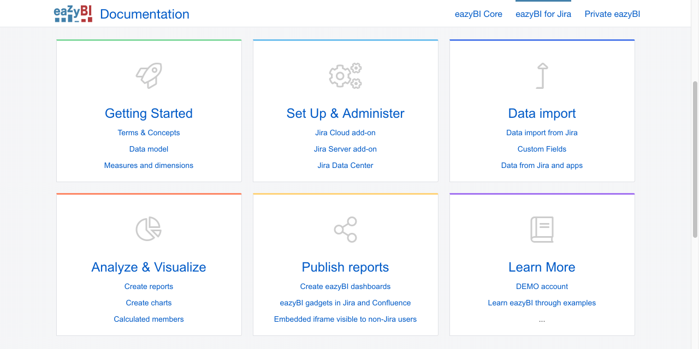Open Data from Jira and apps link
Image resolution: width=699 pixels, height=349 pixels.
click(x=542, y=165)
